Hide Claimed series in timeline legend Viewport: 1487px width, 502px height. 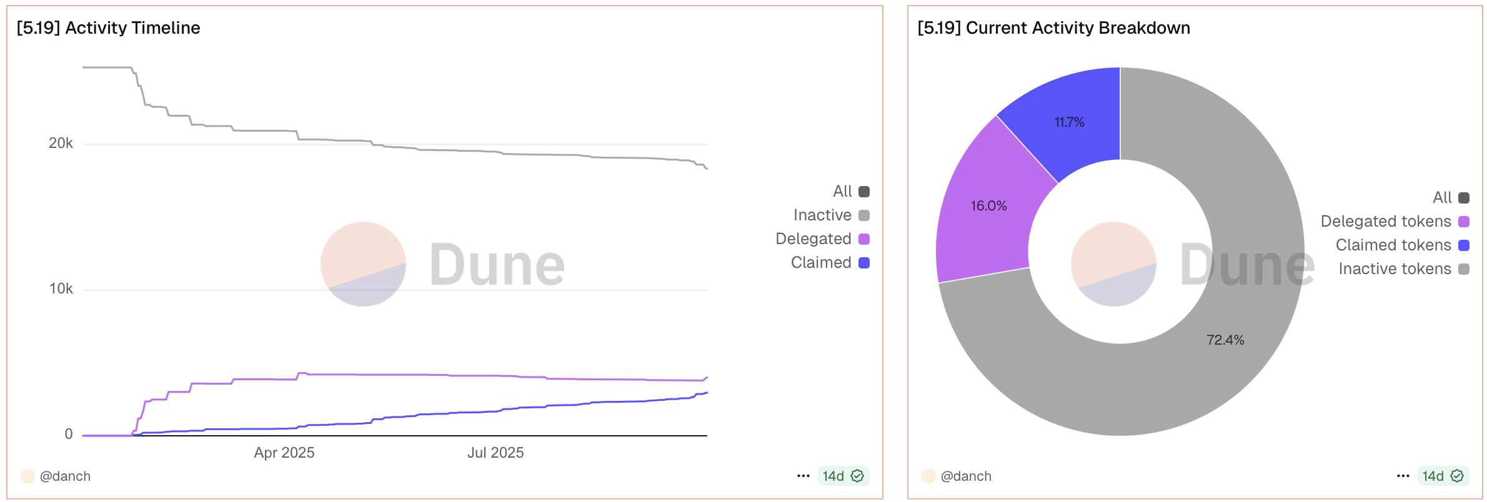point(830,263)
